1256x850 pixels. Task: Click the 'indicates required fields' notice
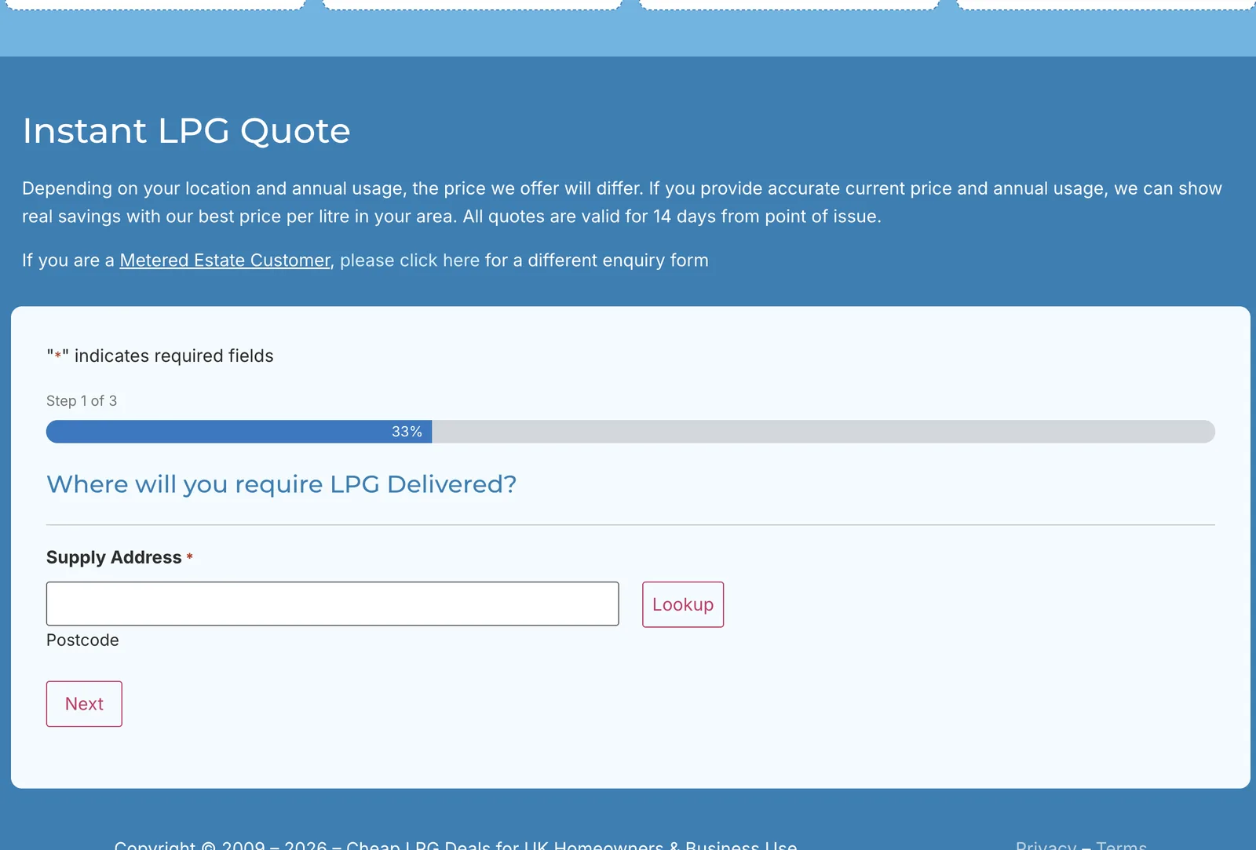[160, 356]
